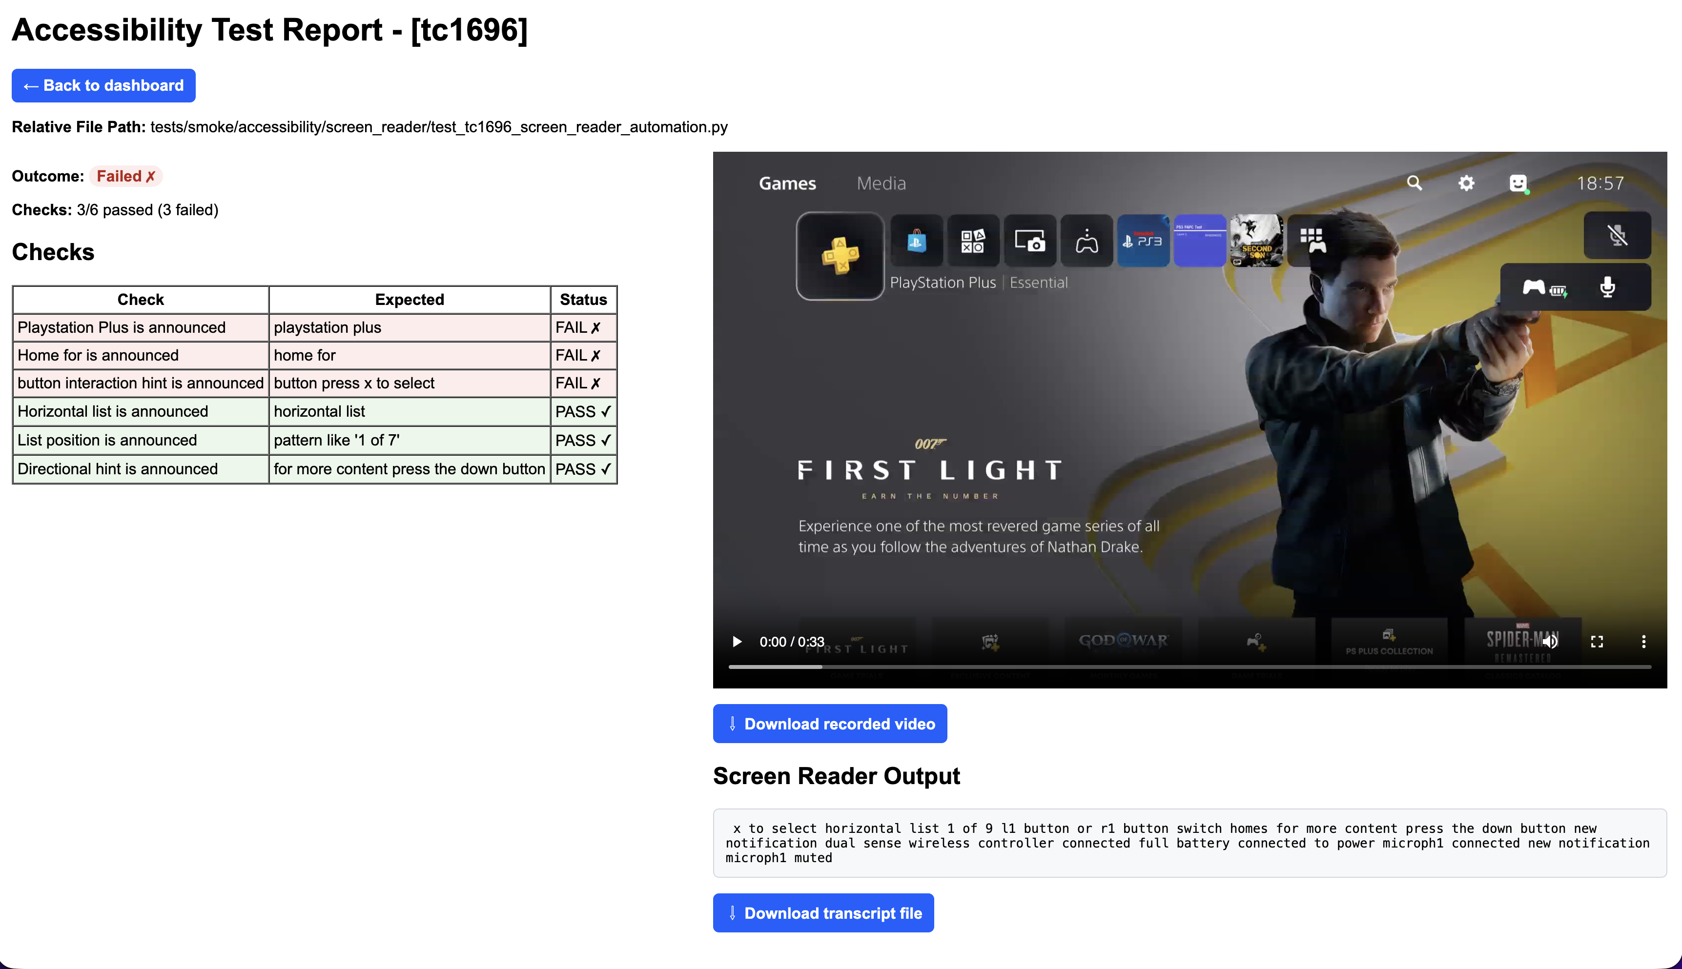
Task: Open the Second Son game tile
Action: pyautogui.click(x=1256, y=240)
